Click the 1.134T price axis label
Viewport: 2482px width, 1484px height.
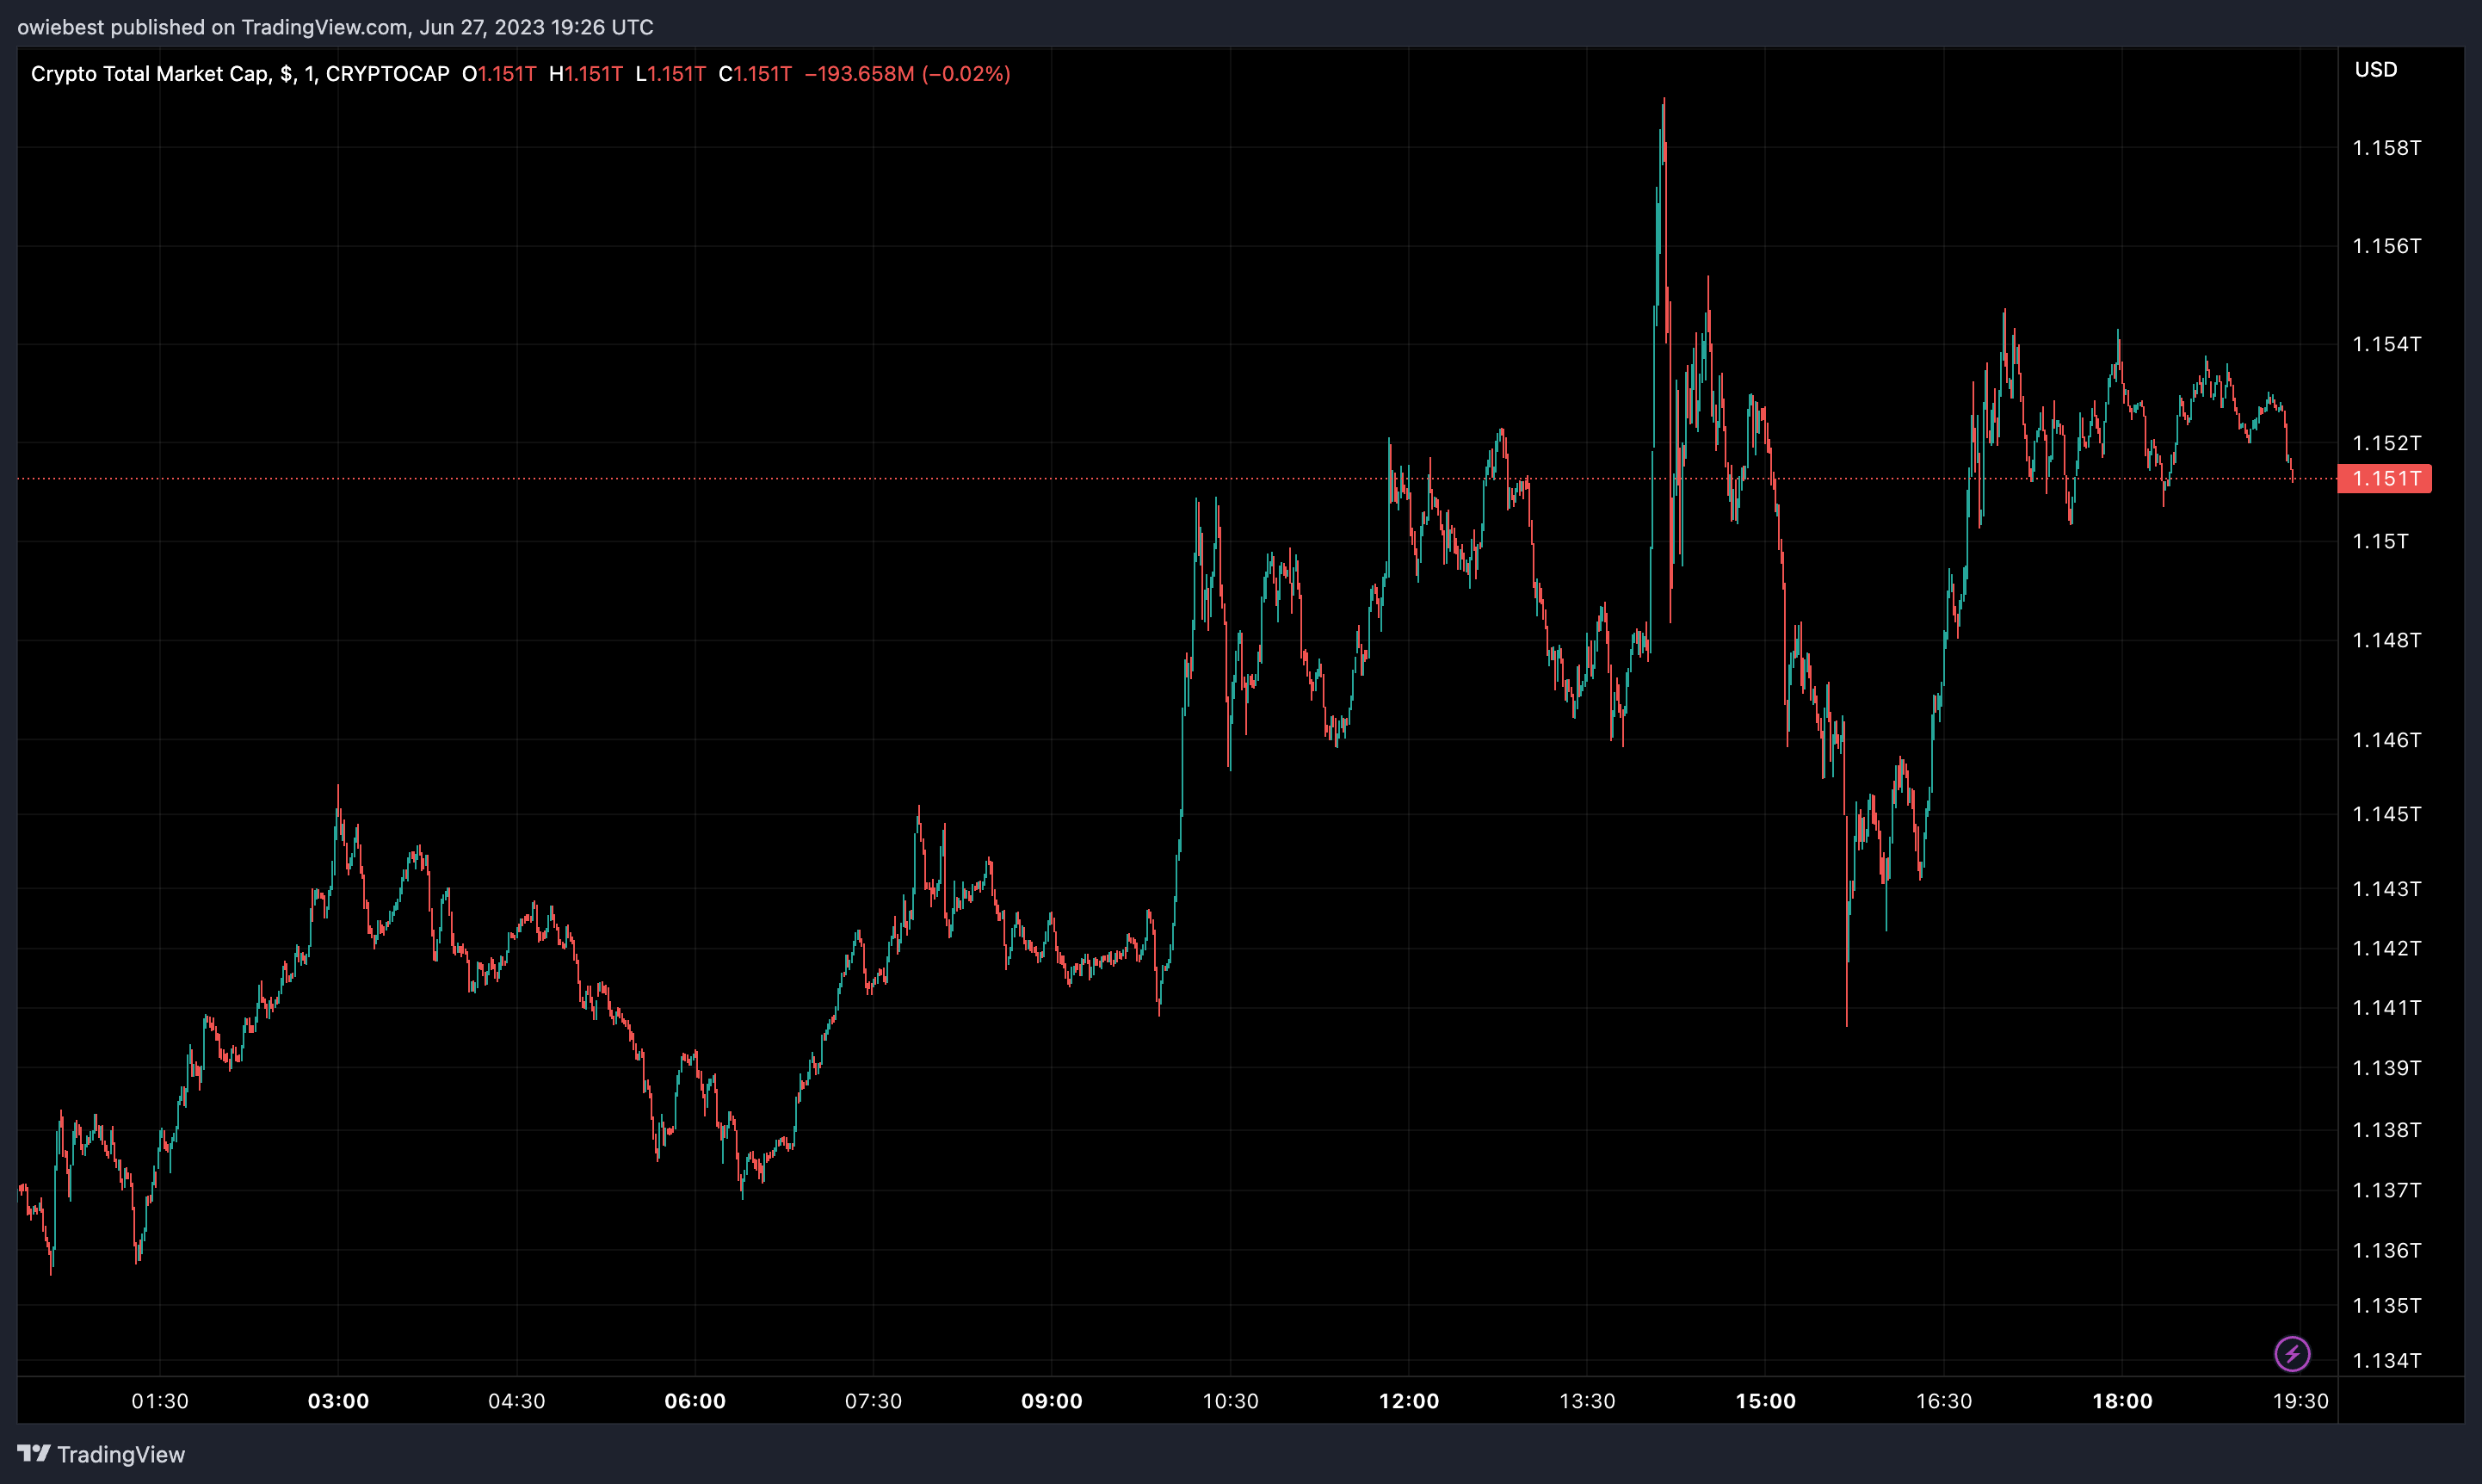coord(2387,1360)
